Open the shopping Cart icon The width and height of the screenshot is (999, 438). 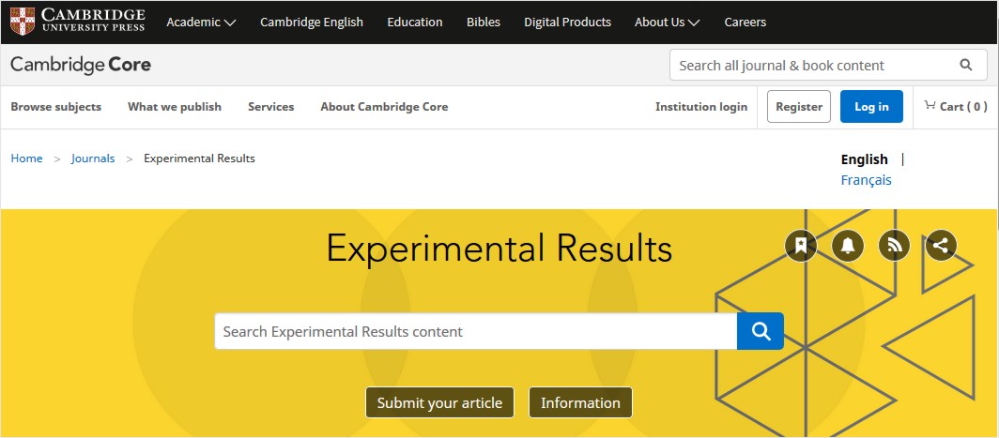pyautogui.click(x=930, y=106)
